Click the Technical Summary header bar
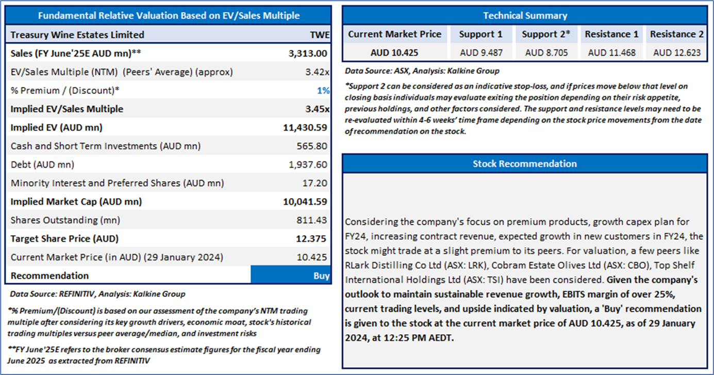 click(x=525, y=15)
